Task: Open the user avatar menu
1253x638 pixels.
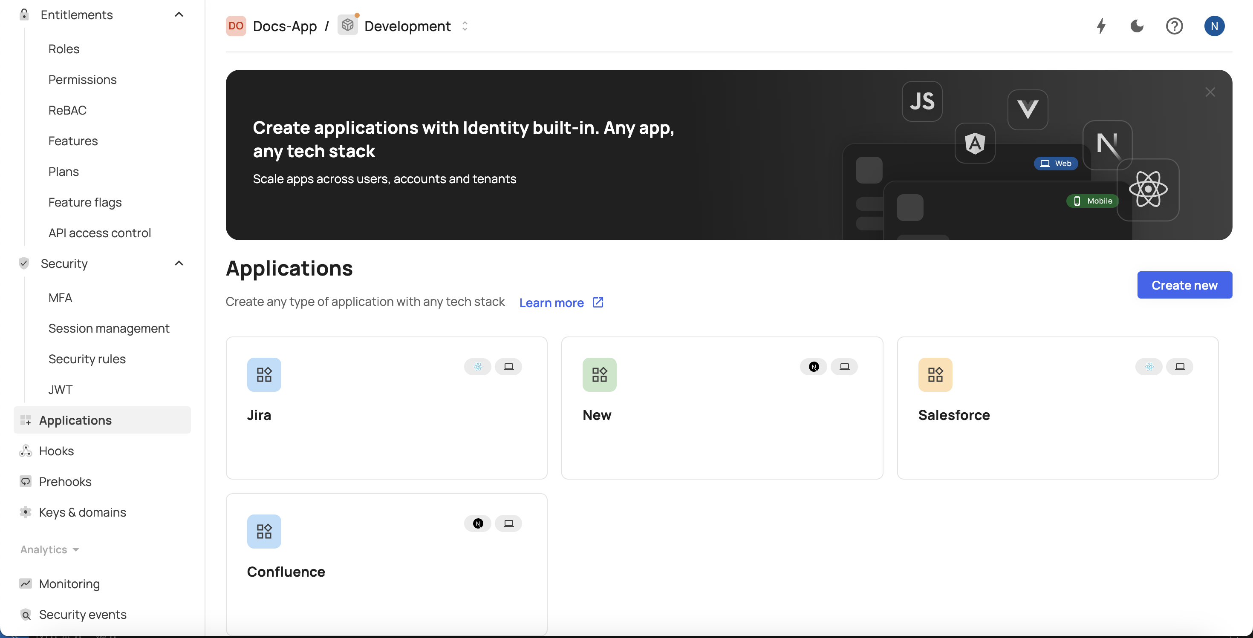Action: pyautogui.click(x=1215, y=26)
